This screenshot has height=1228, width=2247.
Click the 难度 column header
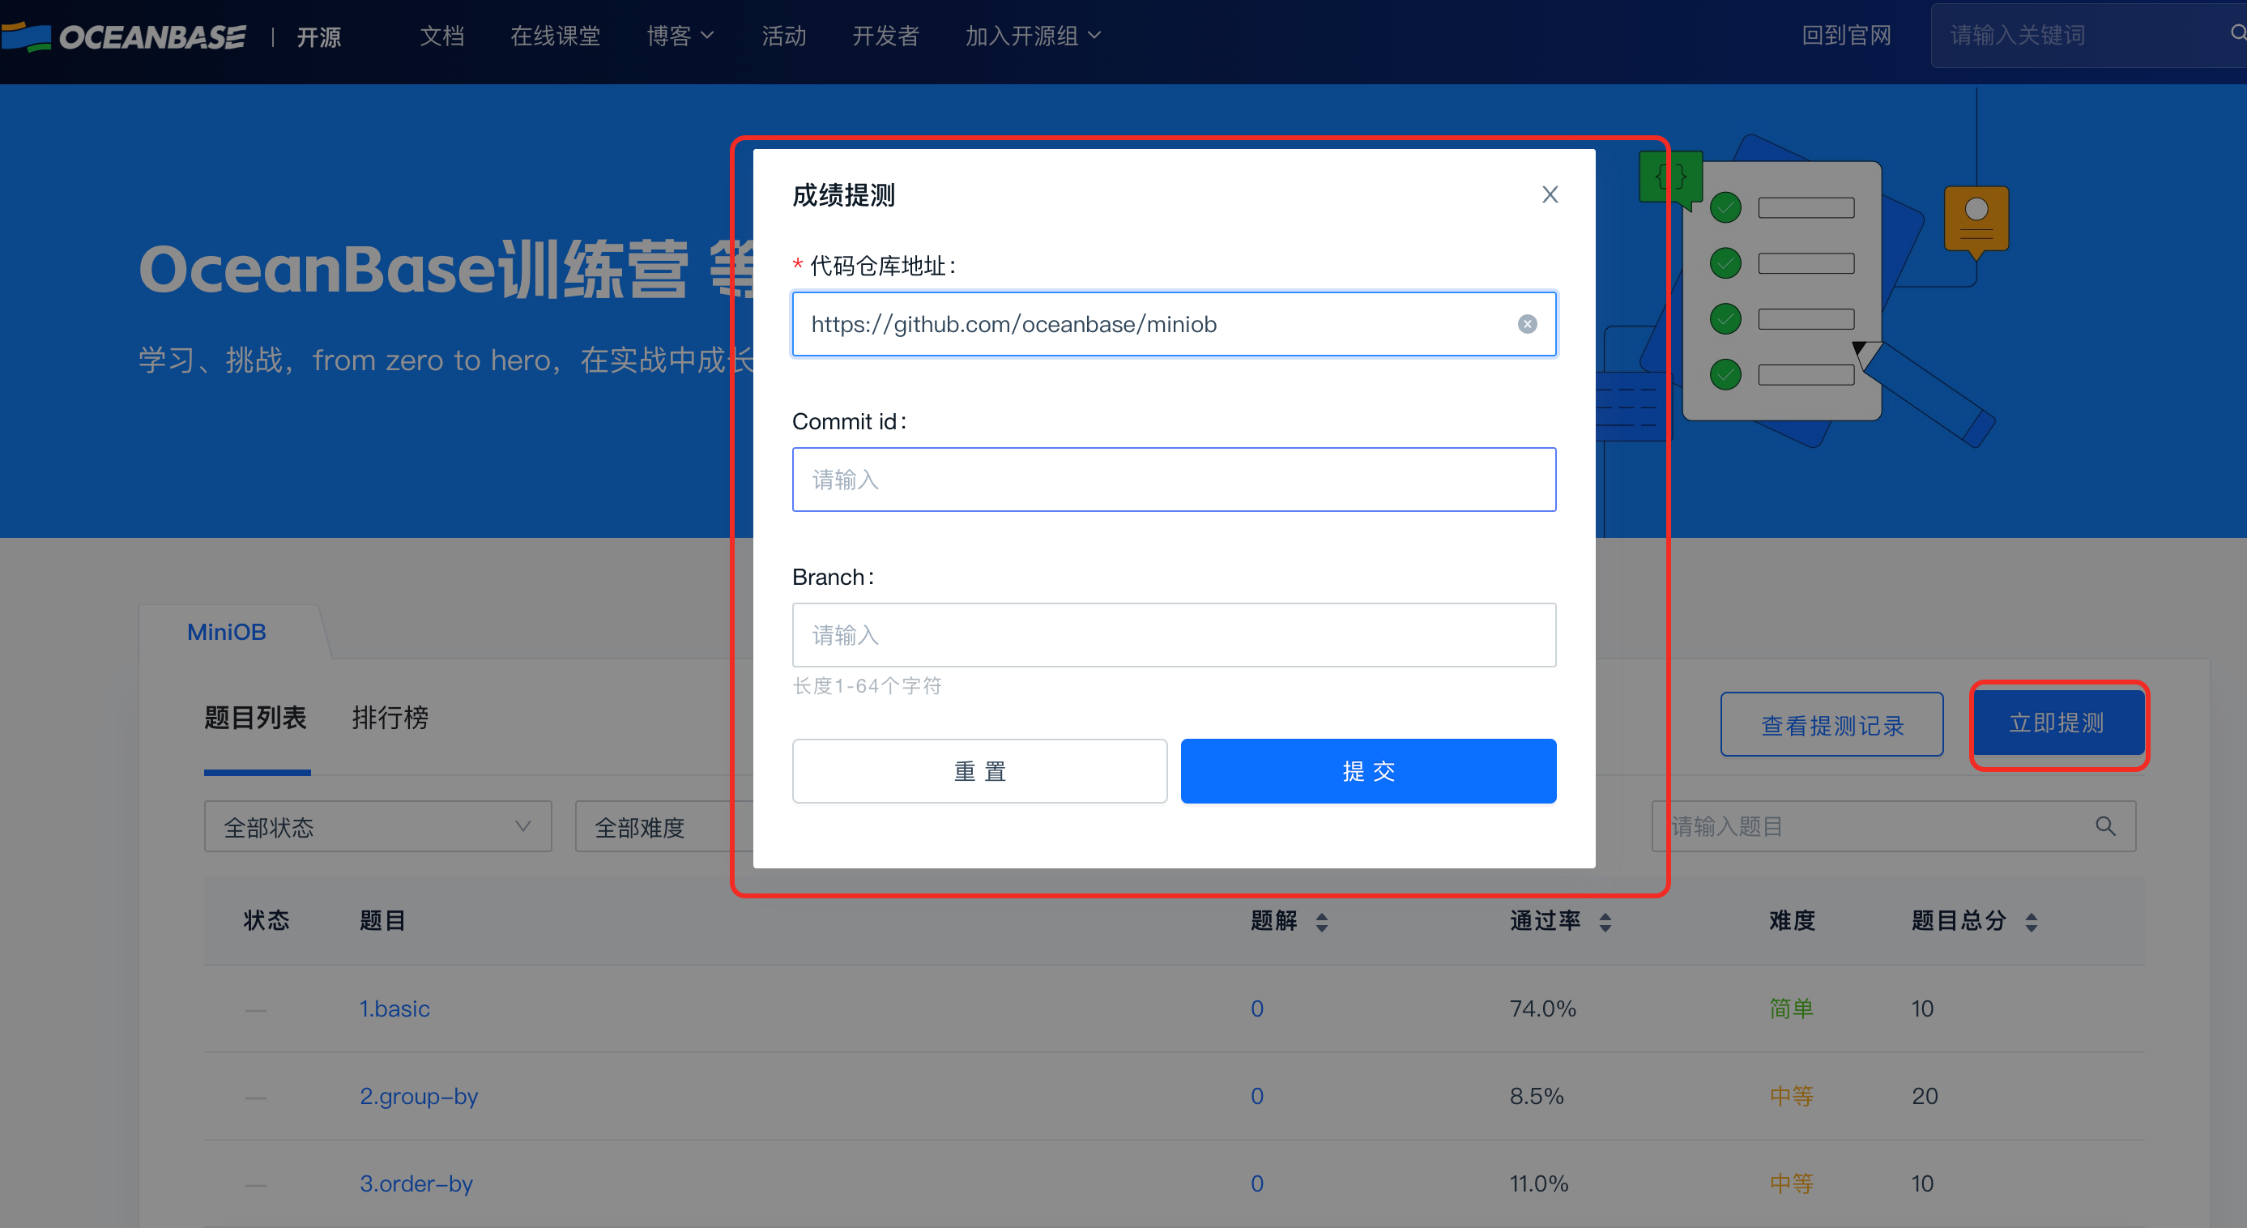(x=1792, y=920)
